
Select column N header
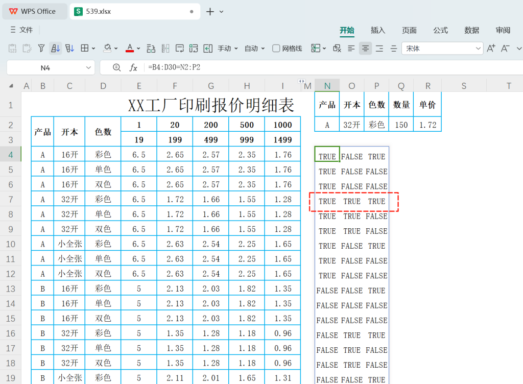click(327, 86)
